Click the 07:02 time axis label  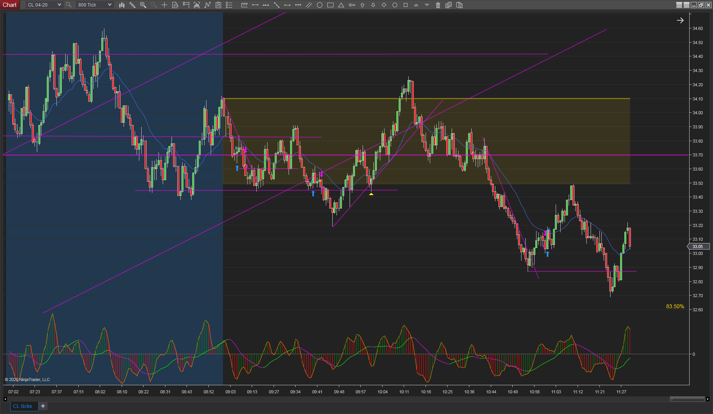click(13, 392)
